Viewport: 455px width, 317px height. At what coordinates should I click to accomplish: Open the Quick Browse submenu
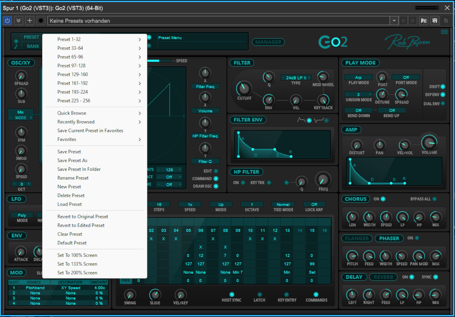94,113
